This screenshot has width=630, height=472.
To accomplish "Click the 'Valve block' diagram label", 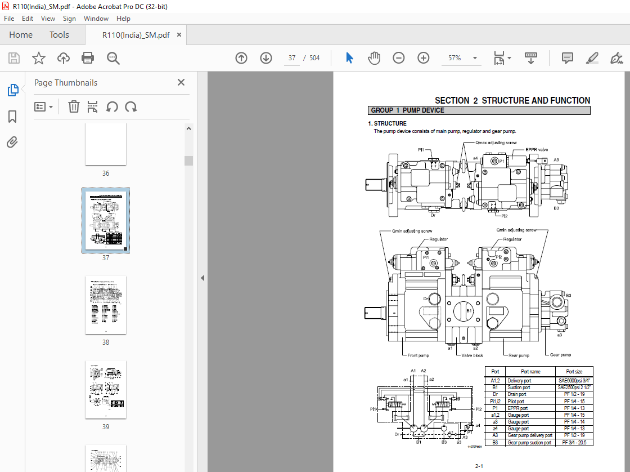I will (472, 355).
